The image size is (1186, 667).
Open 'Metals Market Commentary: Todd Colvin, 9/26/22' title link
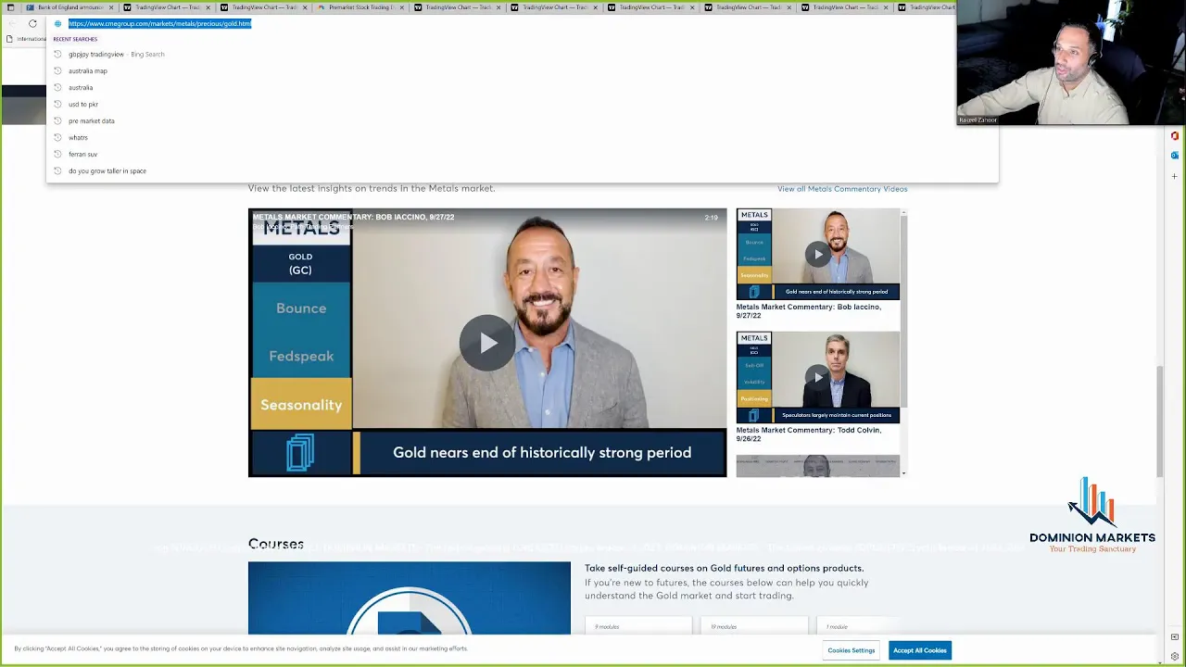[808, 434]
